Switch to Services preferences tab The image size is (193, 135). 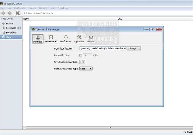[x=91, y=39]
